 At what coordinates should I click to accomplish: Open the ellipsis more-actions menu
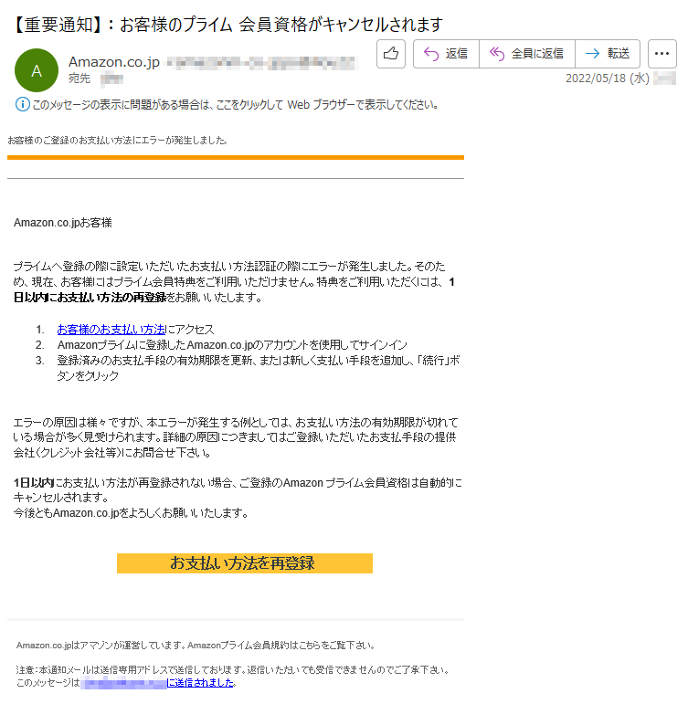(662, 54)
